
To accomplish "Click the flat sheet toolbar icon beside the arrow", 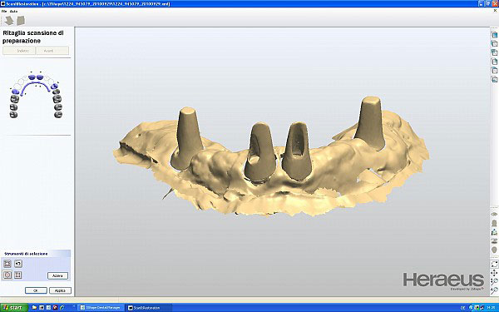I will (x=21, y=20).
